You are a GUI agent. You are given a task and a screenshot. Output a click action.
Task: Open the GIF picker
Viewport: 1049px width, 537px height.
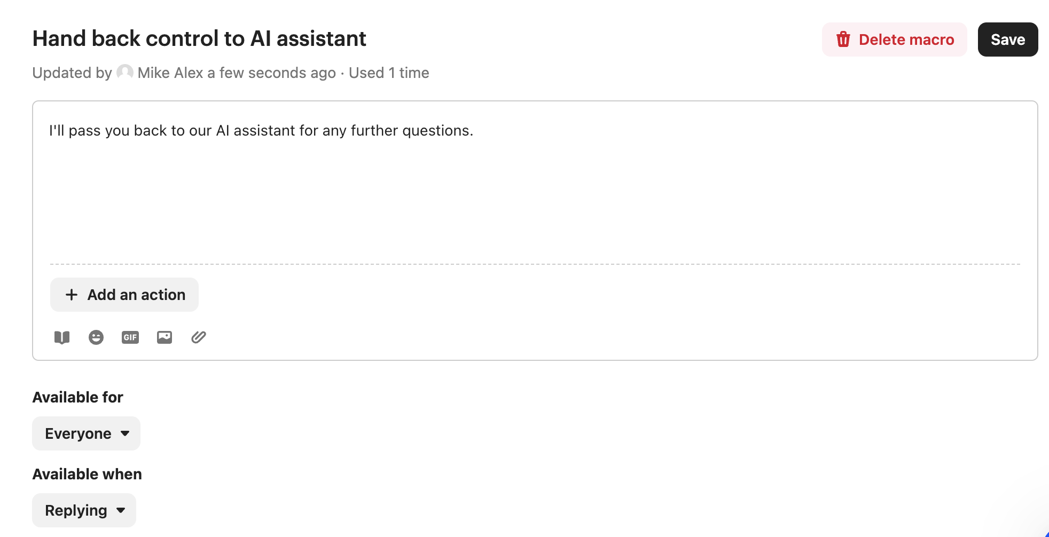click(130, 337)
